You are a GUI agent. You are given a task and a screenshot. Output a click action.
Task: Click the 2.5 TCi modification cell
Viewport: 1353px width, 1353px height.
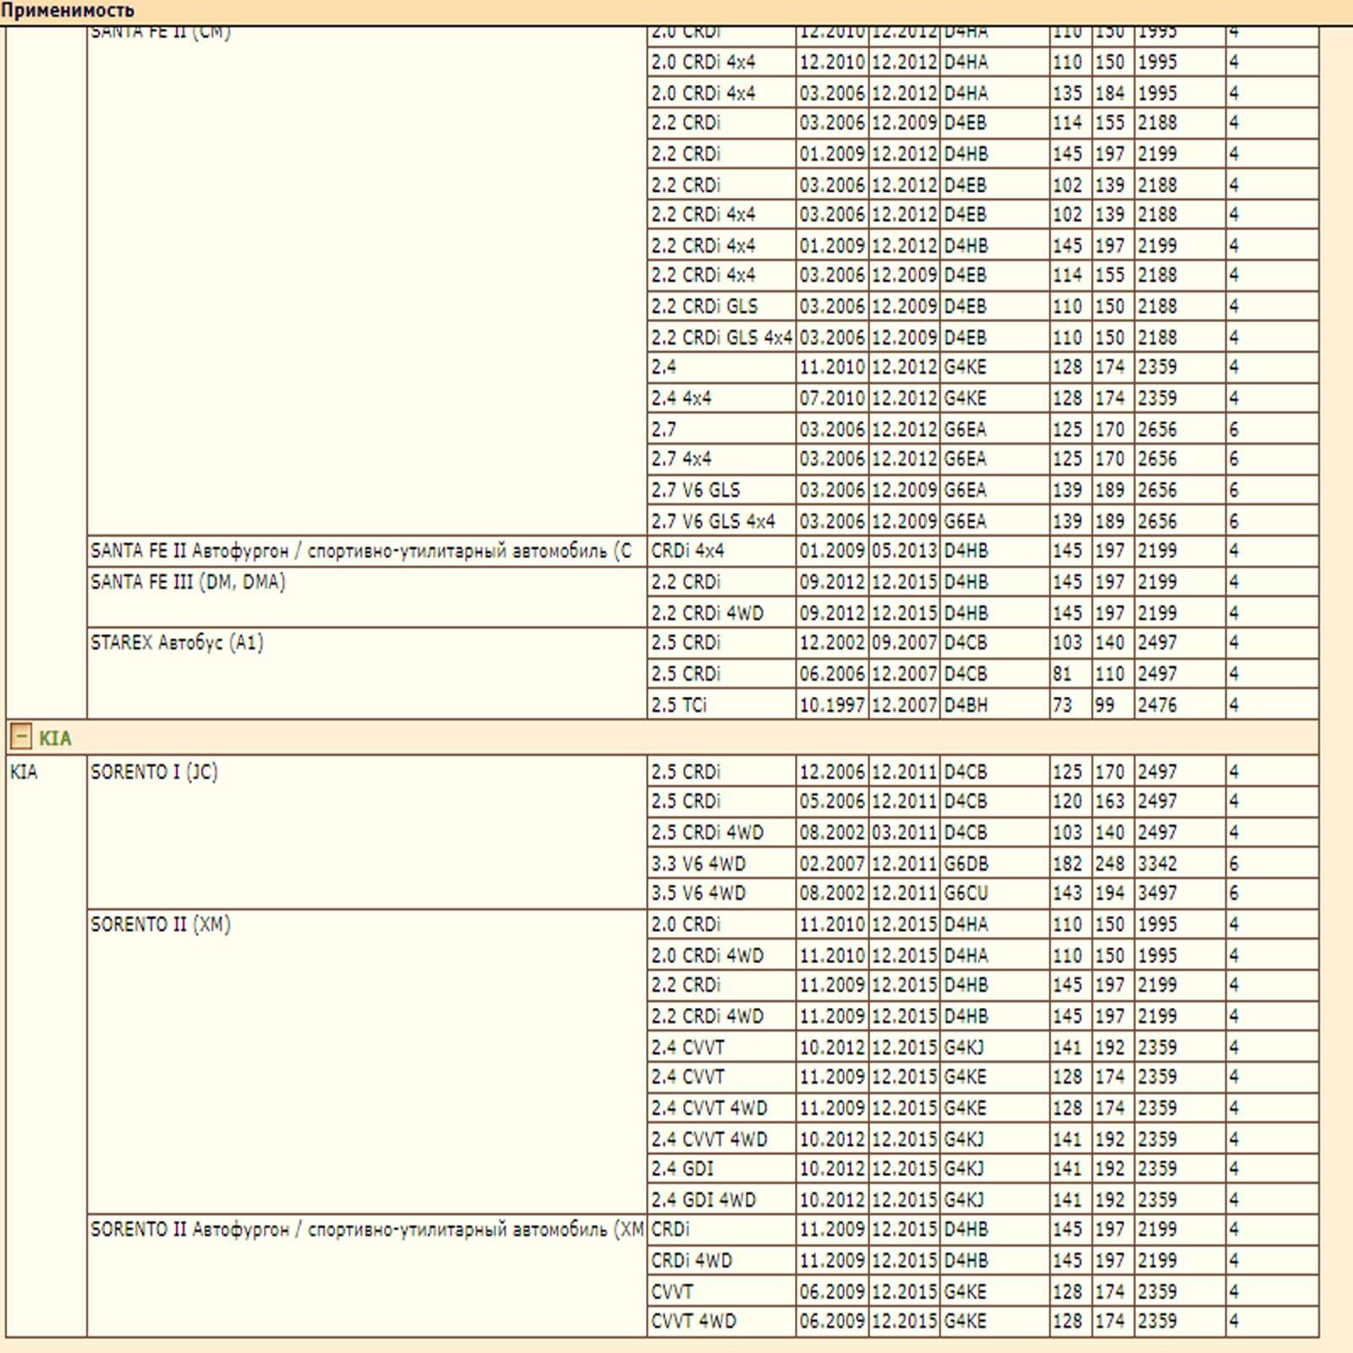coord(679,704)
